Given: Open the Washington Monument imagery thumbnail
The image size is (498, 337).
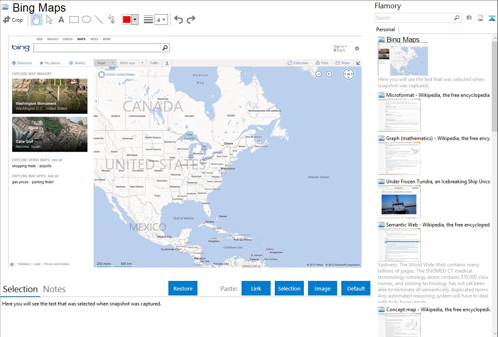Looking at the screenshot, I should (x=49, y=96).
